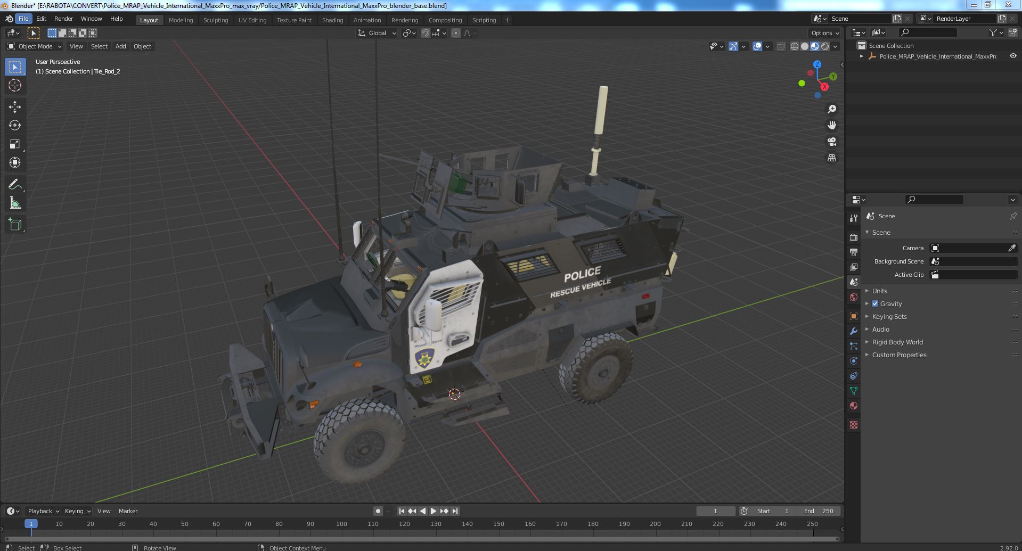Switch to rendered viewport shading
Screen dimensions: 1022x551
coord(825,46)
